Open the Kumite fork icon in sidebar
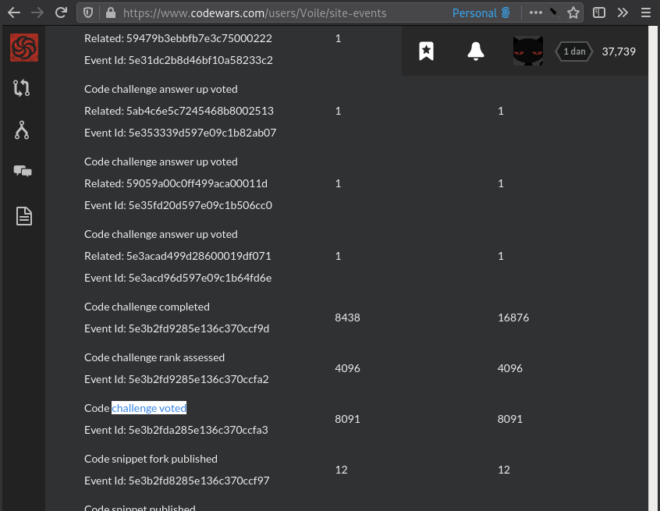The image size is (660, 511). (22, 130)
